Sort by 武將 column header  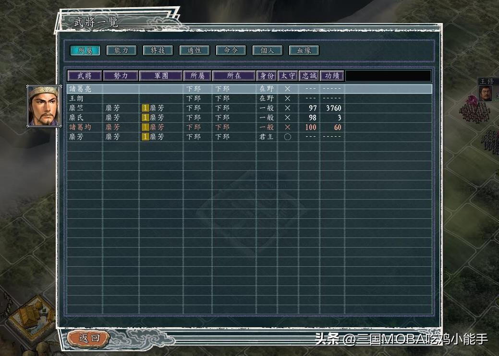tap(85, 76)
